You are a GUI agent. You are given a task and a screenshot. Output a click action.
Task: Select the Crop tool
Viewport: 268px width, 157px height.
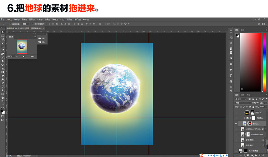pos(3,47)
